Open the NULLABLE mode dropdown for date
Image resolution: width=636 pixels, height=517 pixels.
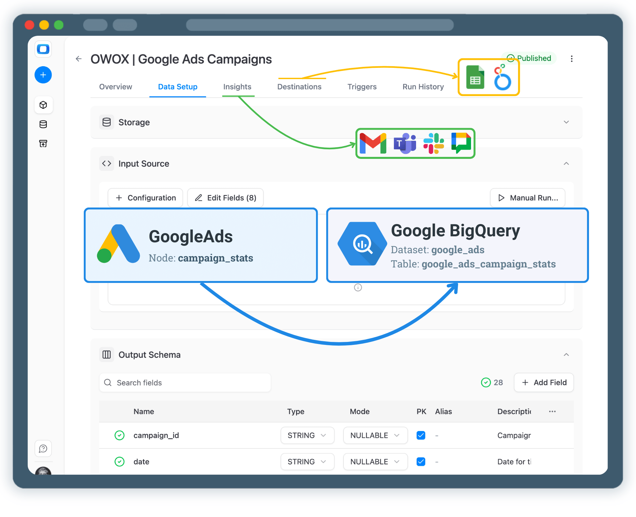click(x=375, y=461)
